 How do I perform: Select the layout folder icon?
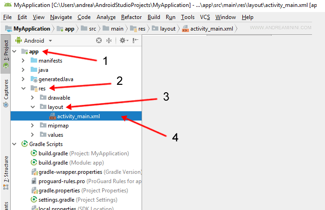(43, 107)
